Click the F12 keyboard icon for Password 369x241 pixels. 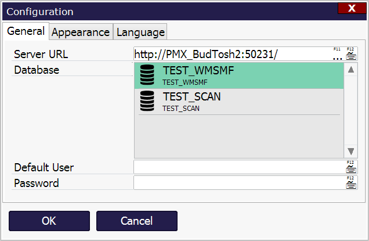(351, 183)
